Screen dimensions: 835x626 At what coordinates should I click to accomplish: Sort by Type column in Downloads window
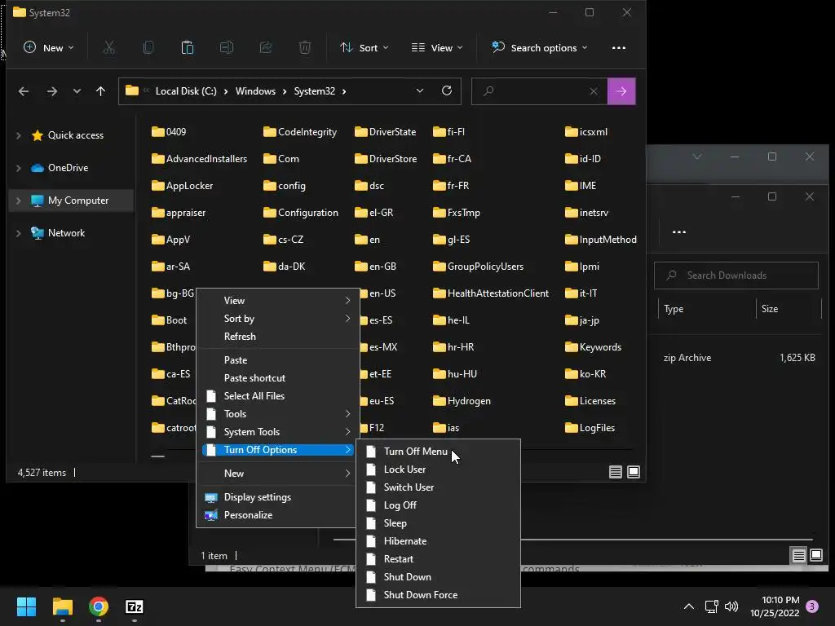707,309
